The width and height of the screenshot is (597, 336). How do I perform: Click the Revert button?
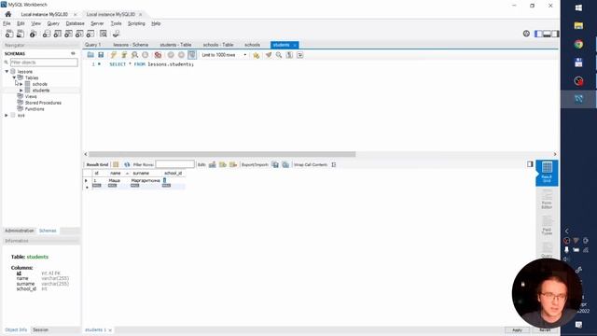(x=545, y=329)
